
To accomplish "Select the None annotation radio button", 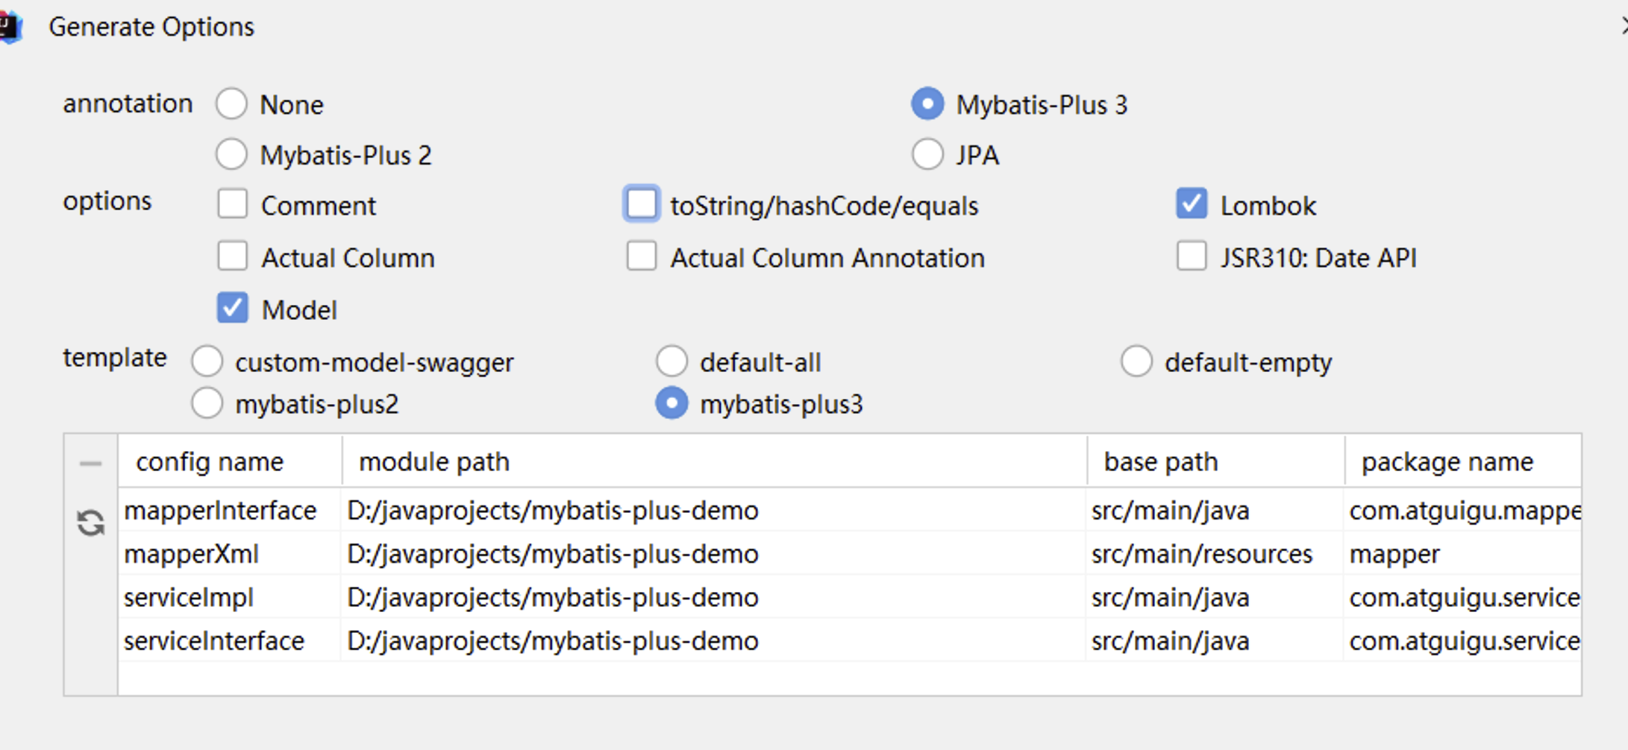I will coord(231,104).
